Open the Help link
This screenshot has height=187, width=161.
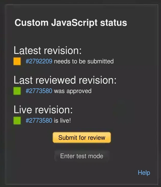(144, 173)
